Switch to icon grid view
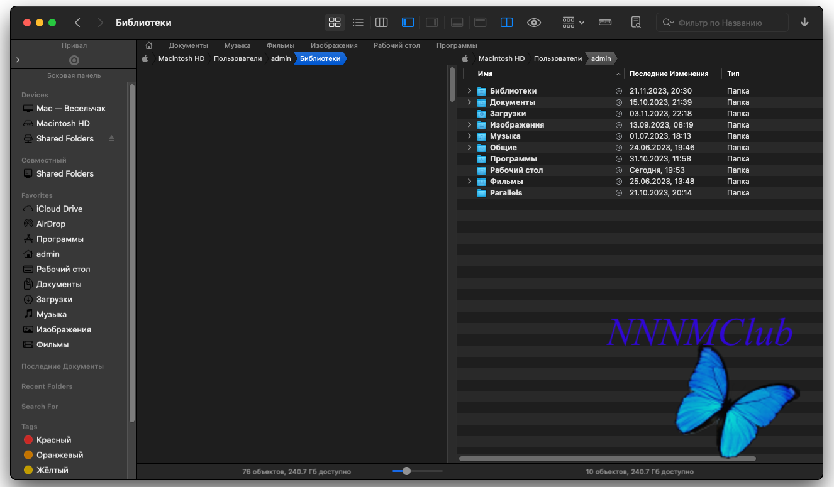 pos(335,23)
